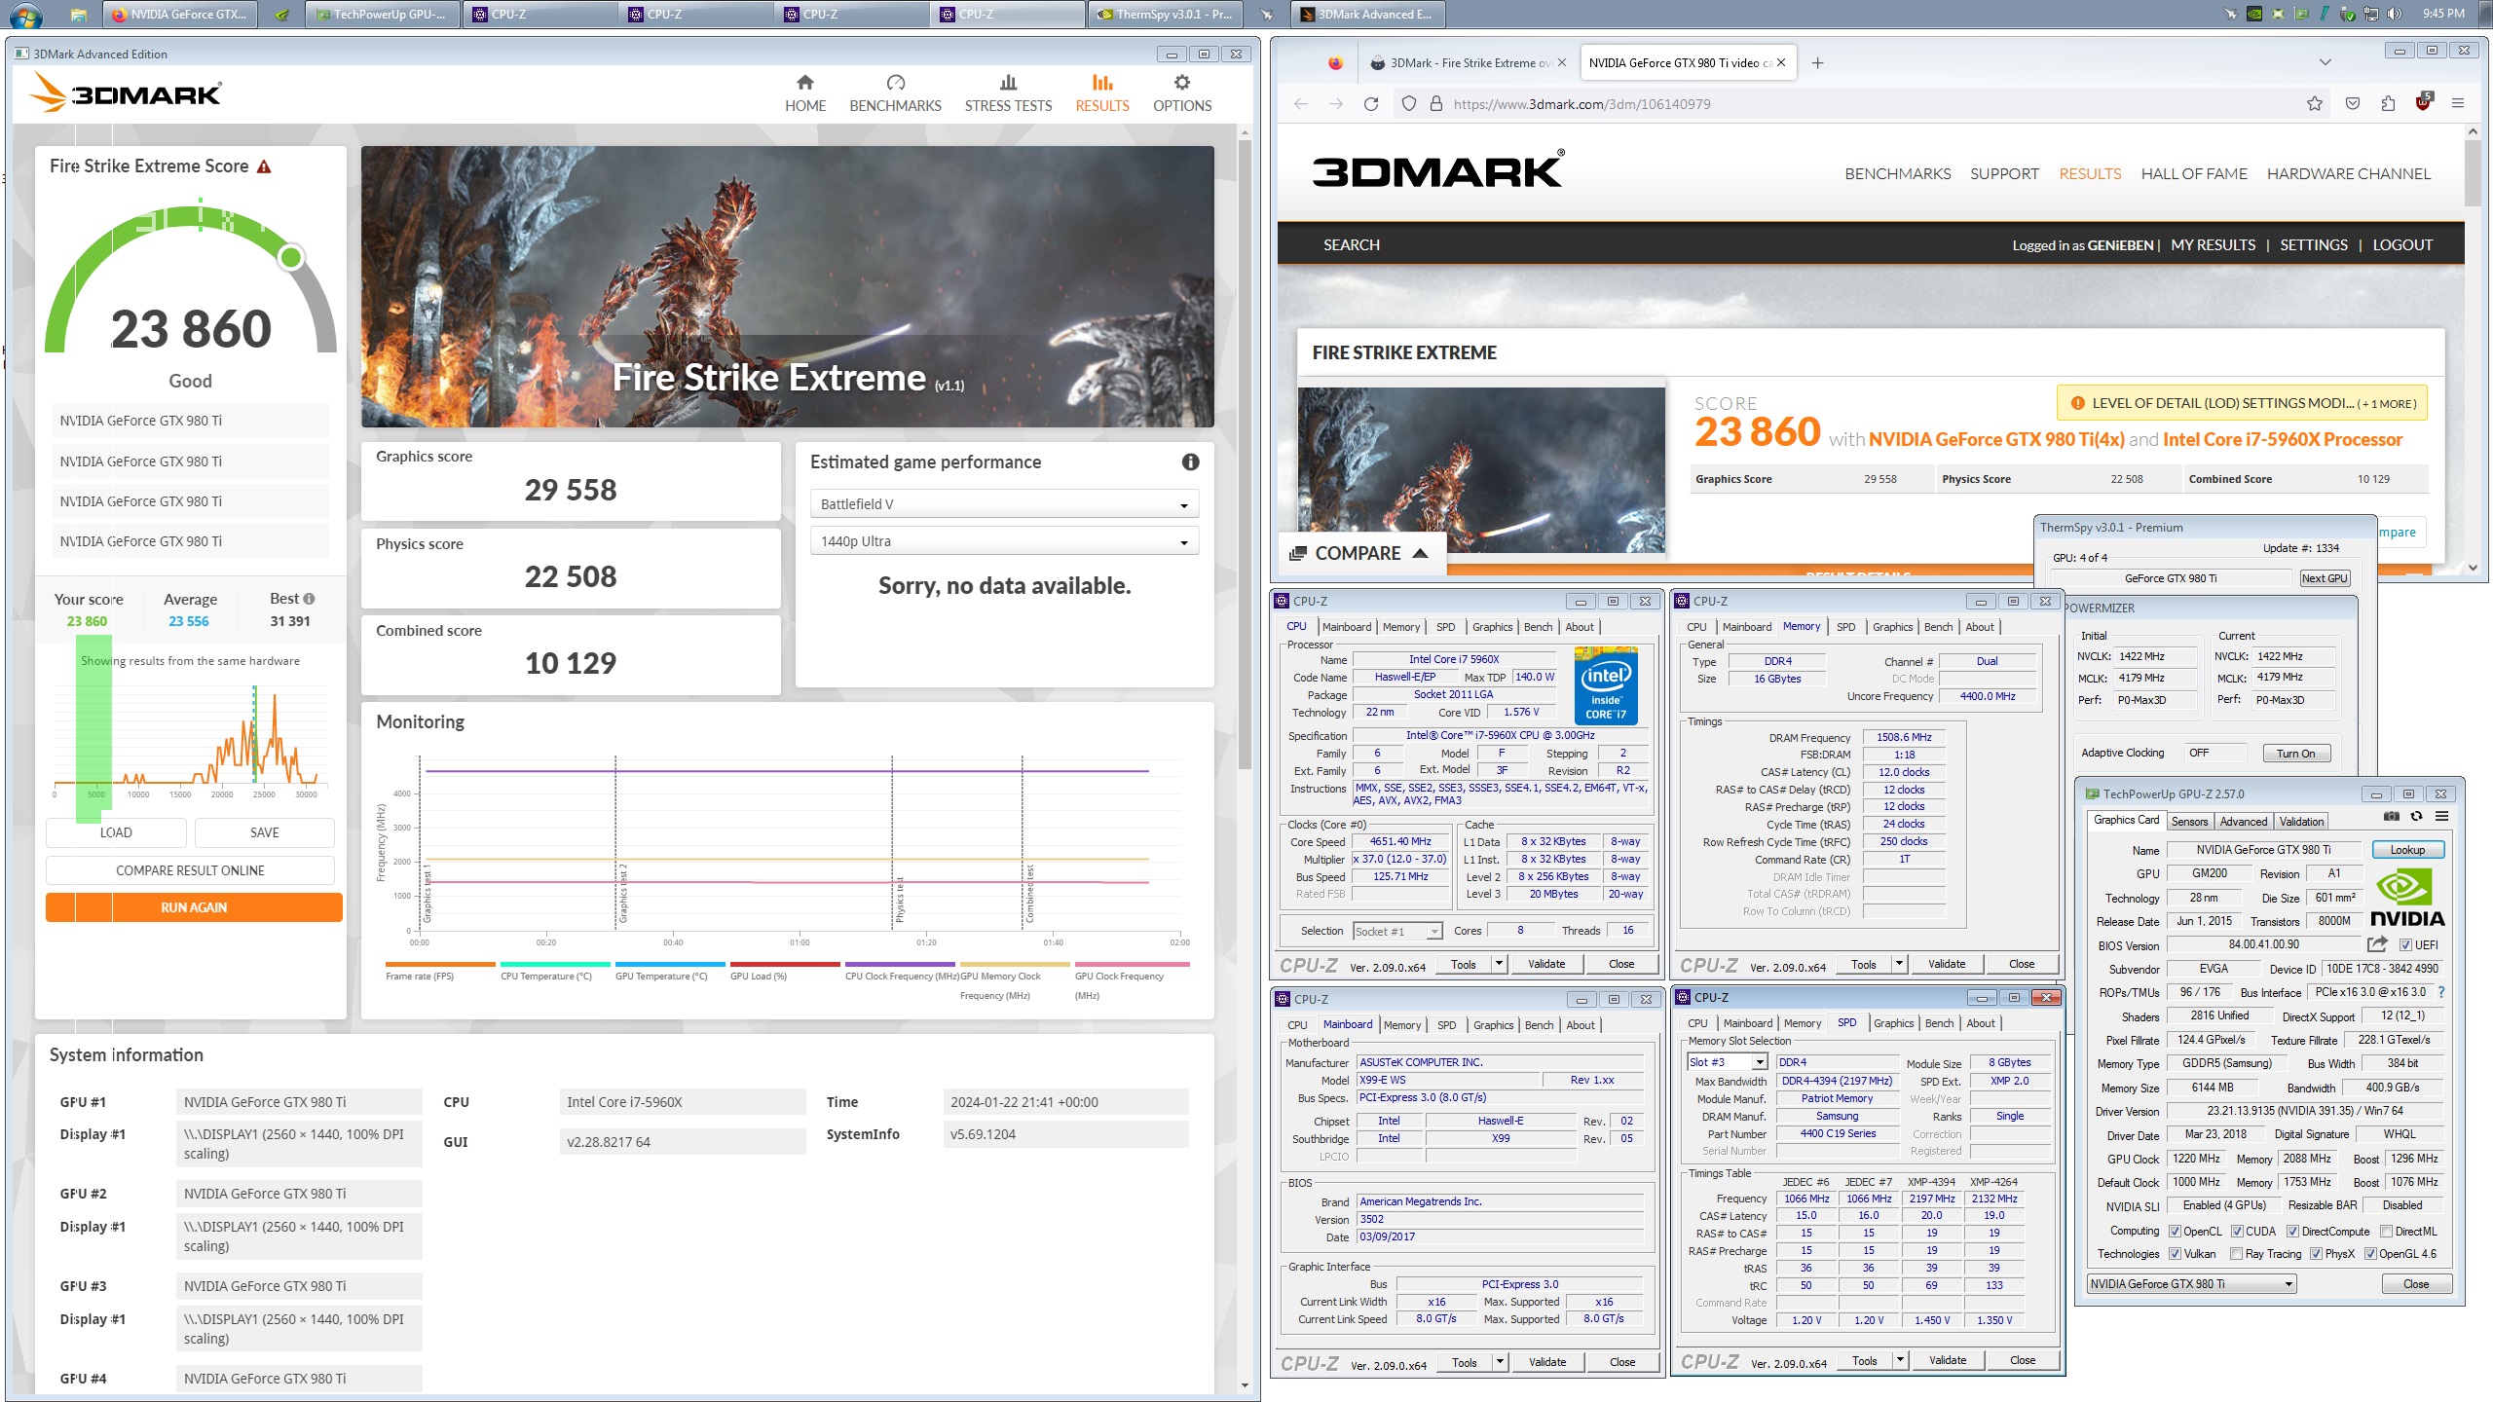Switch to the Validation tab in GPU-Z
Screen dimensions: 2493x1402
tap(2301, 822)
